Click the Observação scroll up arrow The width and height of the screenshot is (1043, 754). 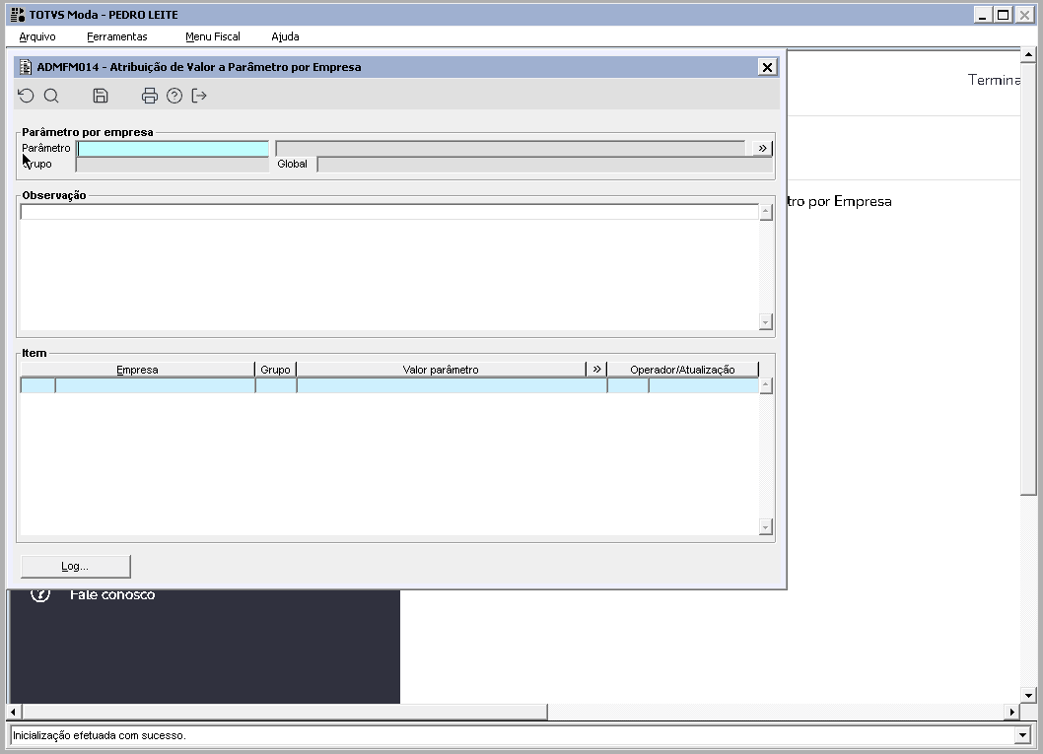pos(766,212)
